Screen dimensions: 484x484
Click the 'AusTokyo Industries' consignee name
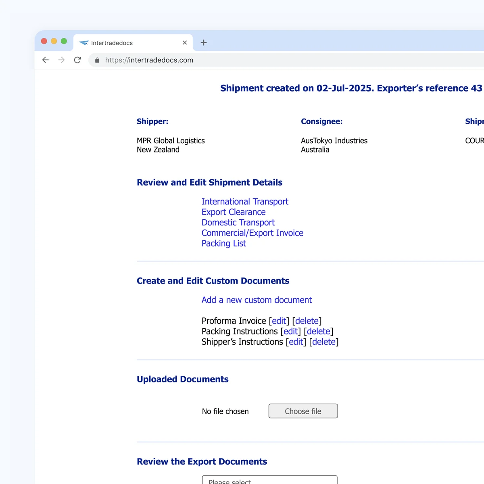(334, 141)
